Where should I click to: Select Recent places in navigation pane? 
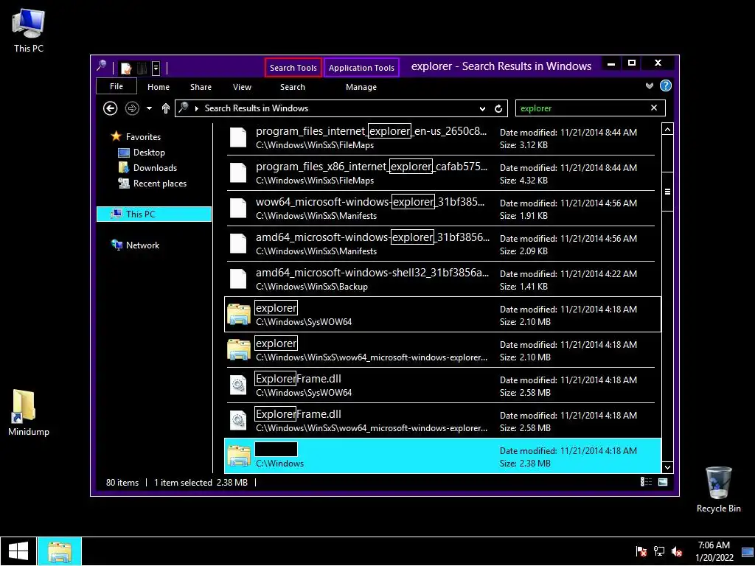[x=159, y=184]
